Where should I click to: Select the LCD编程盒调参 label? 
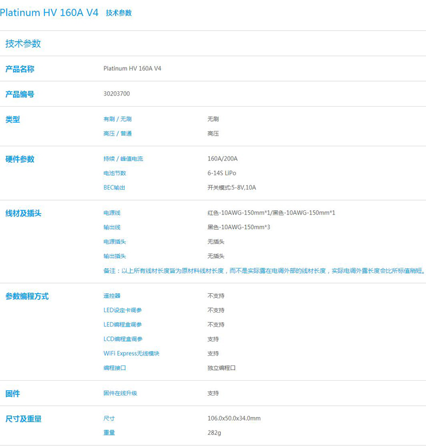[x=122, y=339]
